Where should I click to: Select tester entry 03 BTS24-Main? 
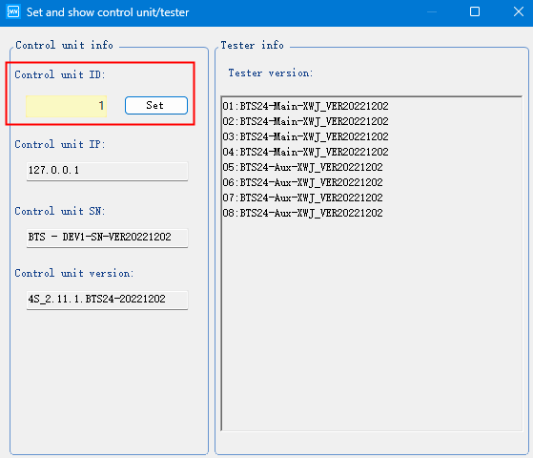[x=305, y=136]
